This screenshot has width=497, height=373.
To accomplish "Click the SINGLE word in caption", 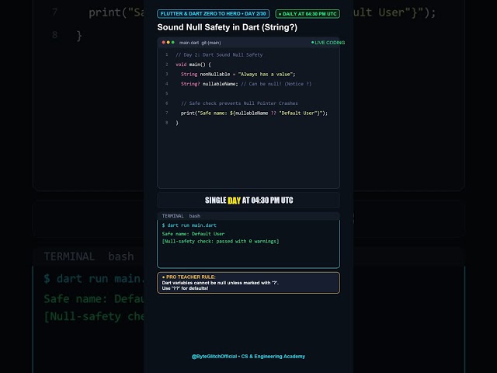I will [x=216, y=200].
